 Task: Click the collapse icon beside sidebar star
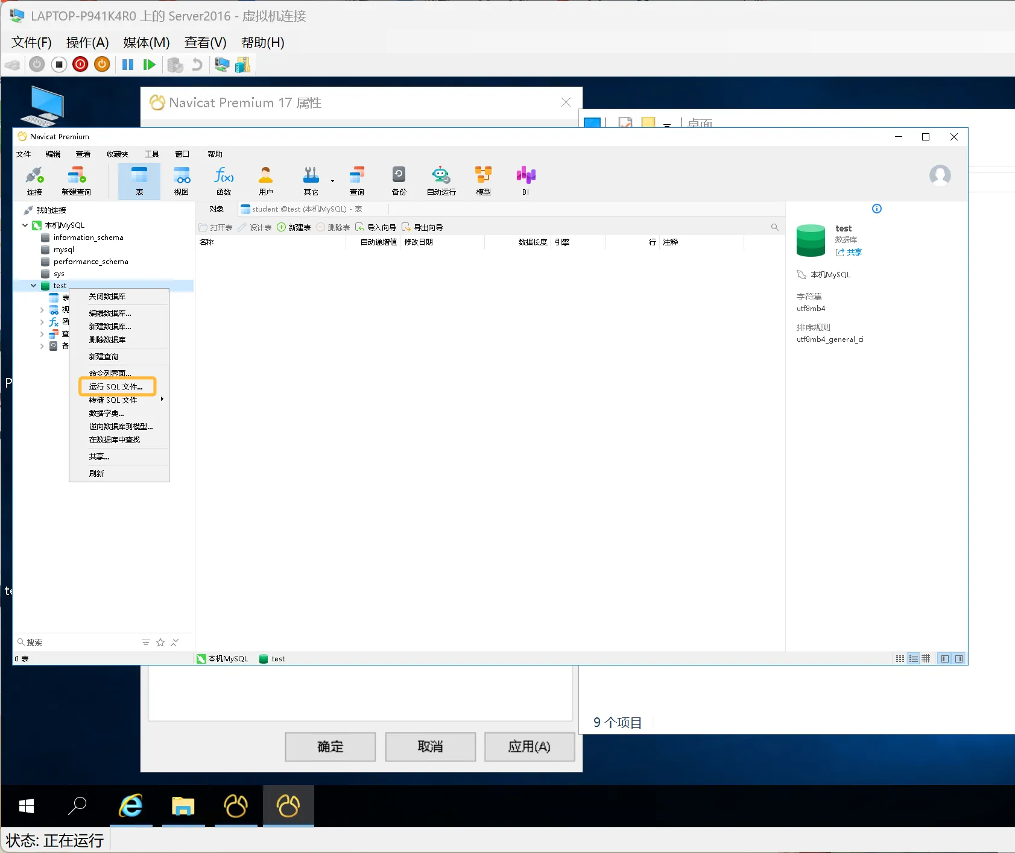(175, 643)
